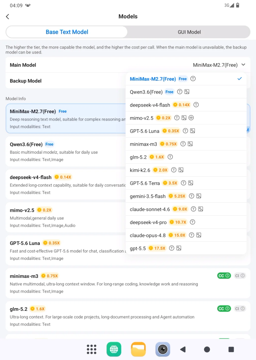This screenshot has height=360, width=256.
Task: Click 'Input modalities: Text,Image,Audio' line
Action: pos(43,225)
